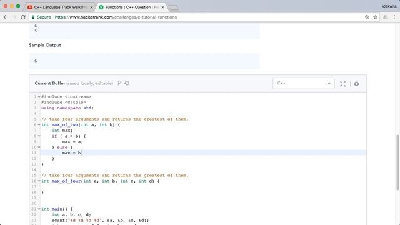The width and height of the screenshot is (400, 225).
Task: Open the zoom magnifier icon in address bar
Action: (x=367, y=17)
